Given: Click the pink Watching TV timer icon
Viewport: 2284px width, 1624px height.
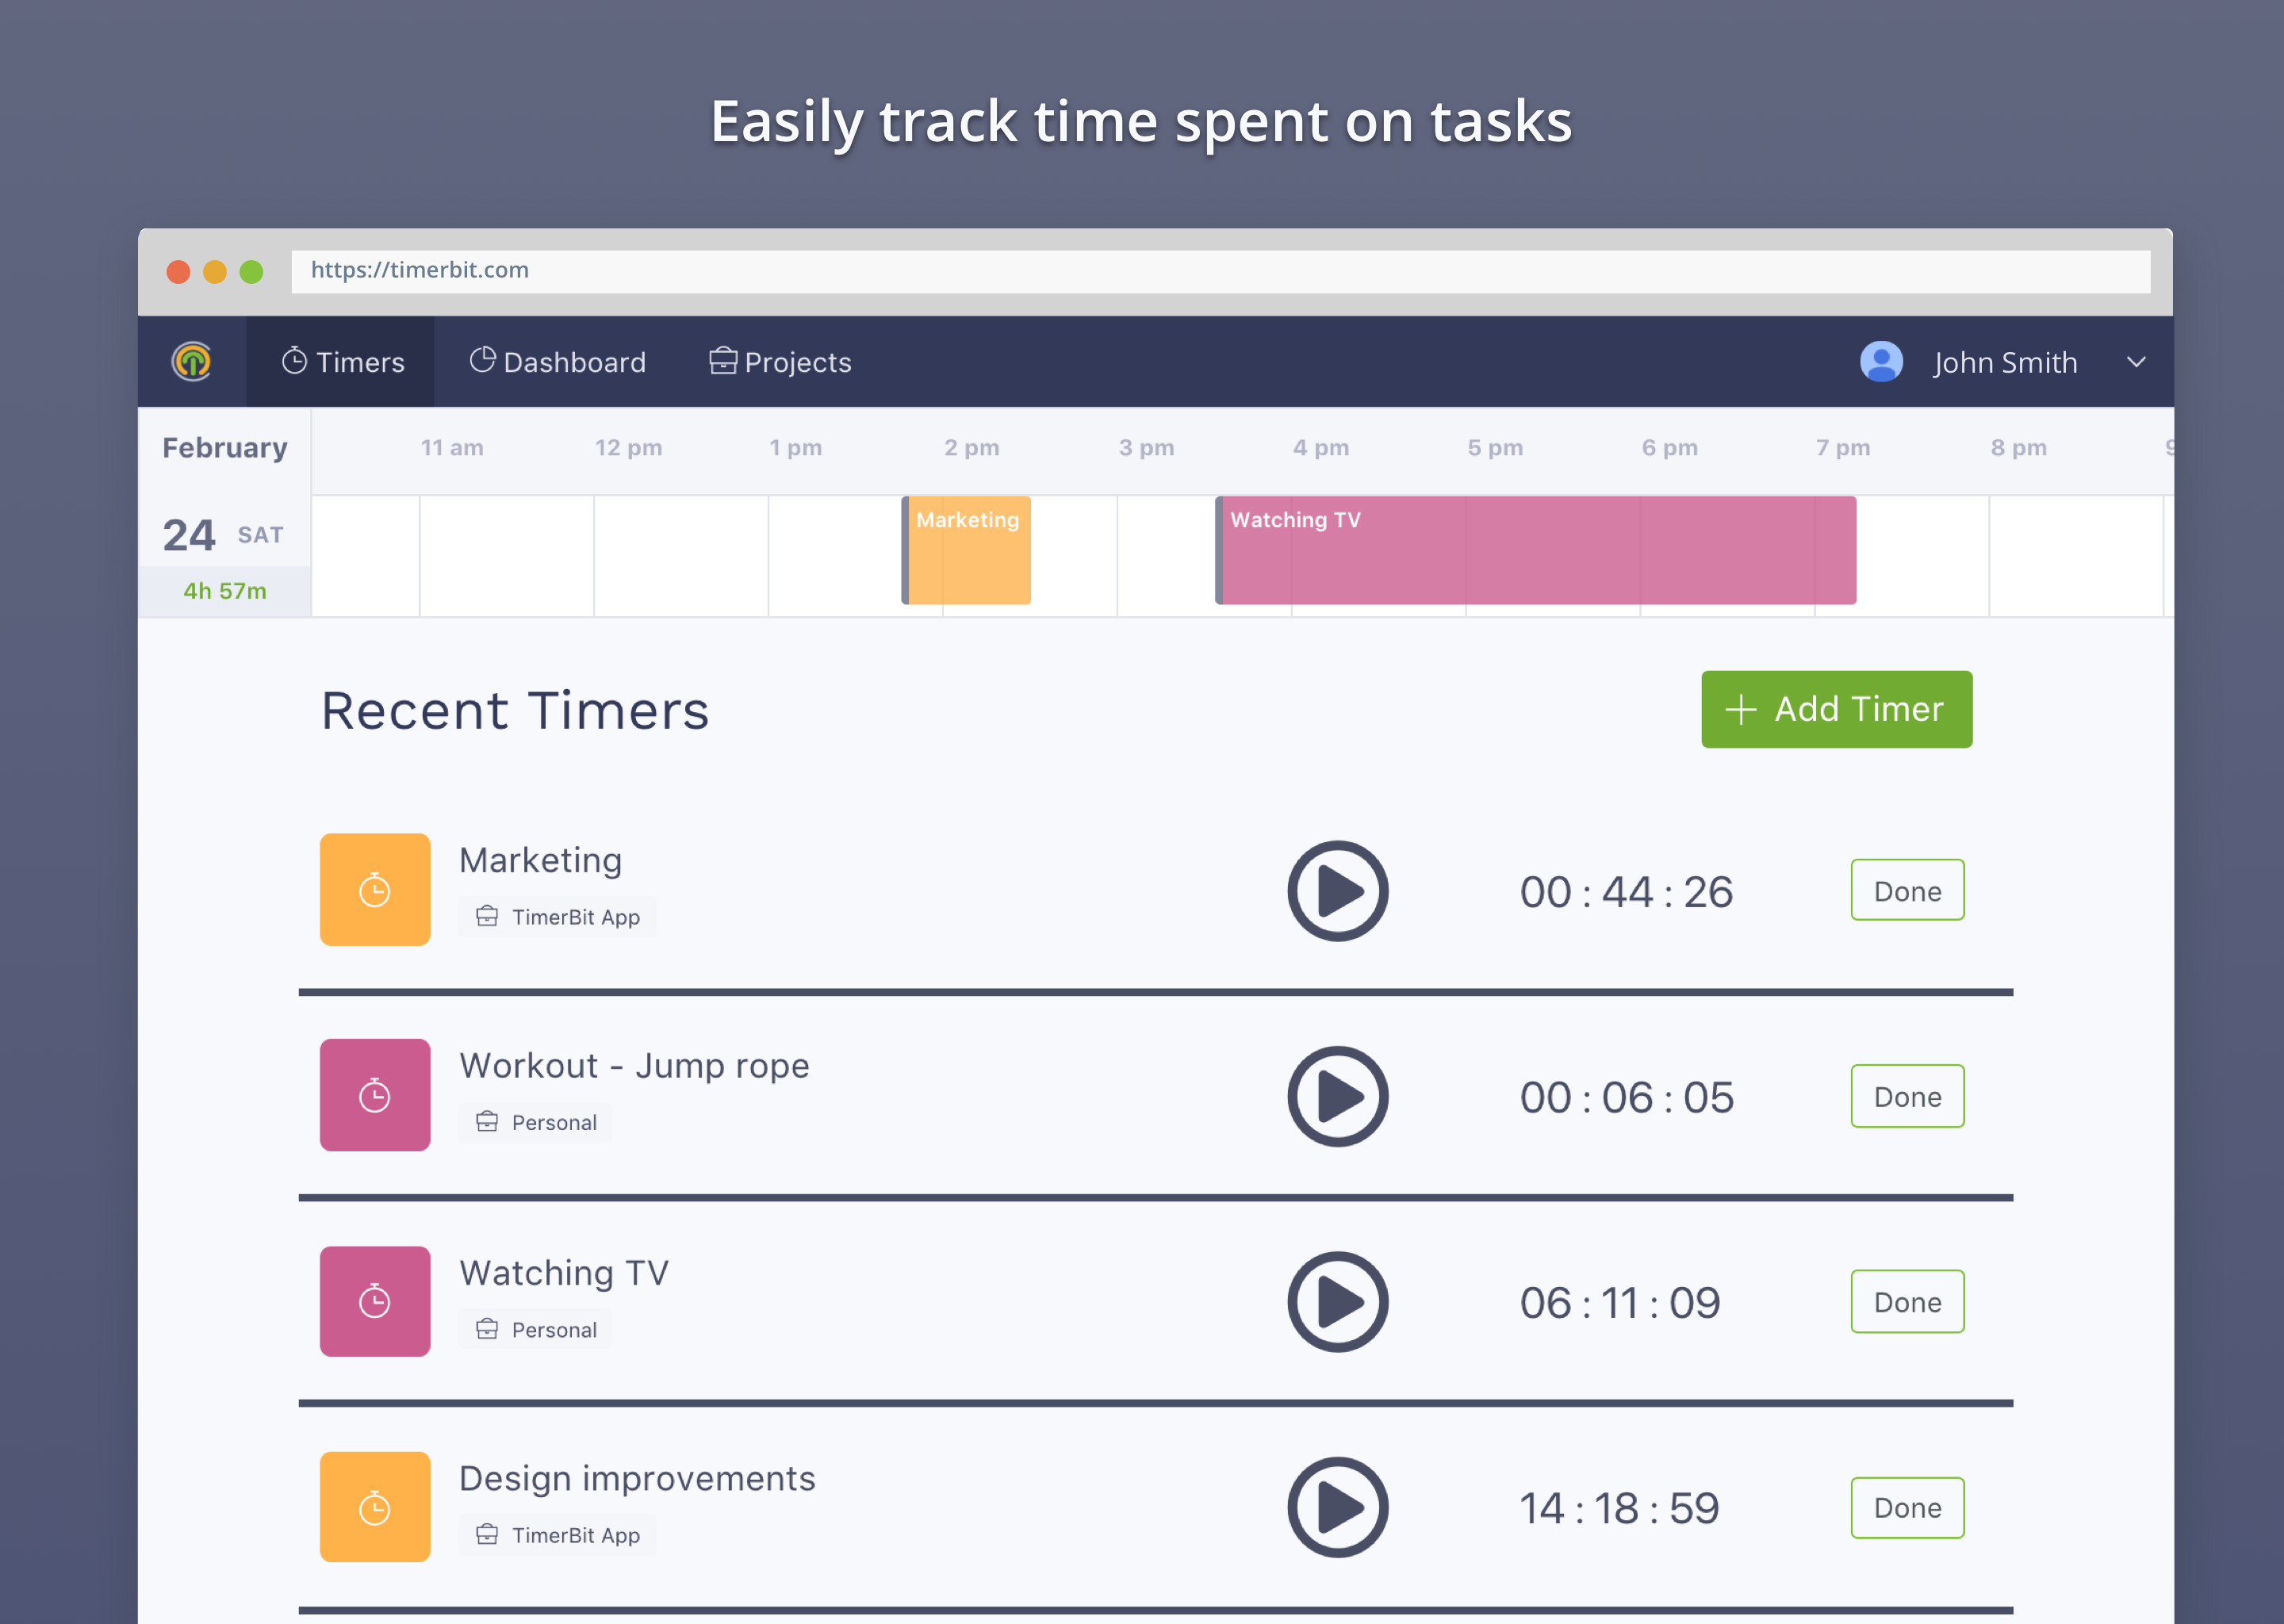Looking at the screenshot, I should pos(375,1301).
